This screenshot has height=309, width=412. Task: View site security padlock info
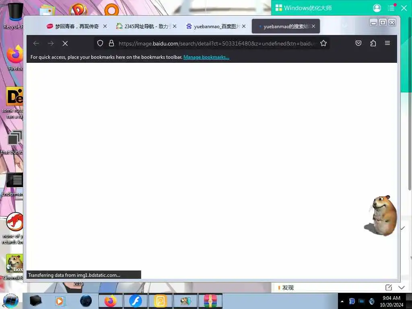[111, 43]
